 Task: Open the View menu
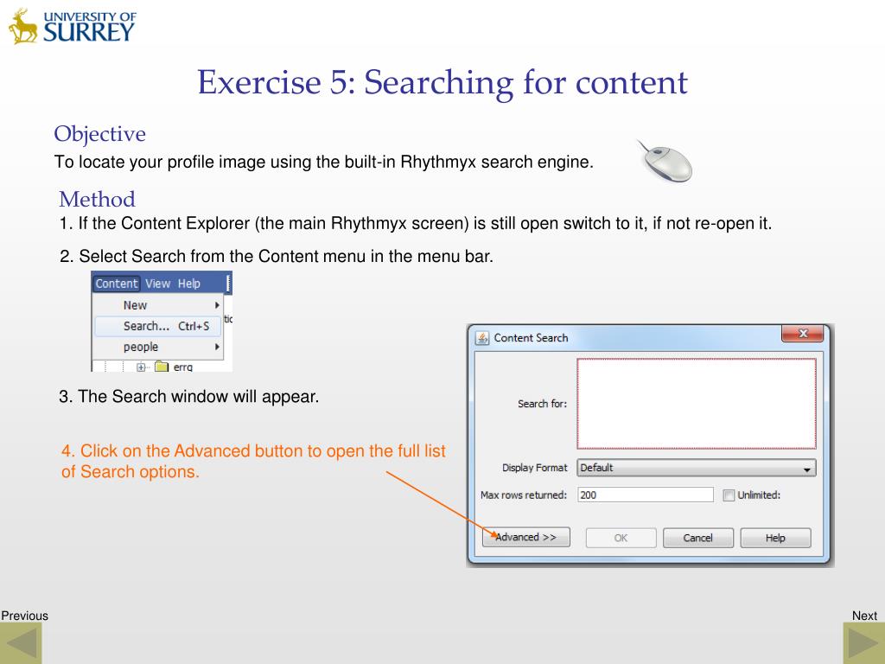[157, 284]
